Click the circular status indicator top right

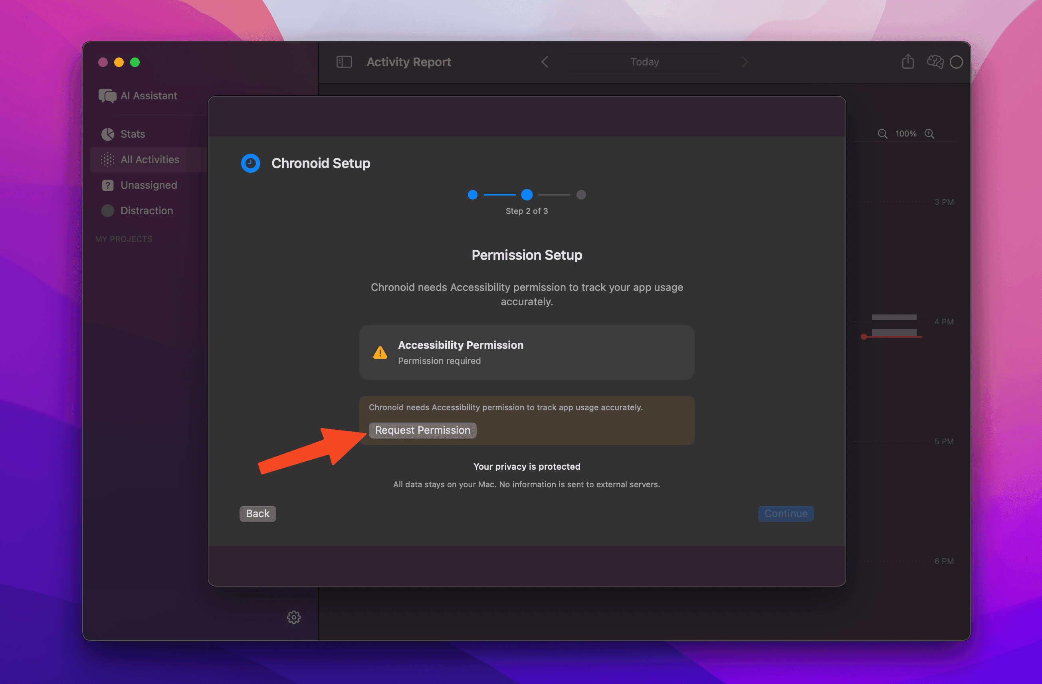957,62
